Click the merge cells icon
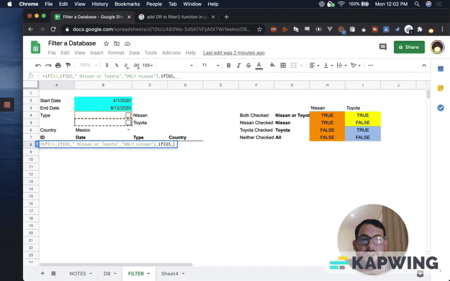Screen dimensions: 450x281 pyautogui.click(x=294, y=65)
